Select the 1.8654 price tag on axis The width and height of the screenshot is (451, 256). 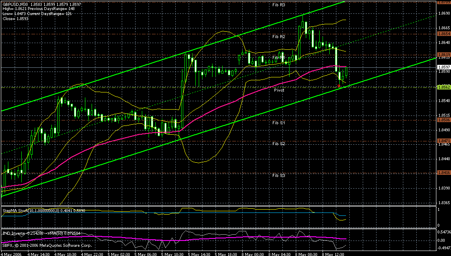pos(444,33)
